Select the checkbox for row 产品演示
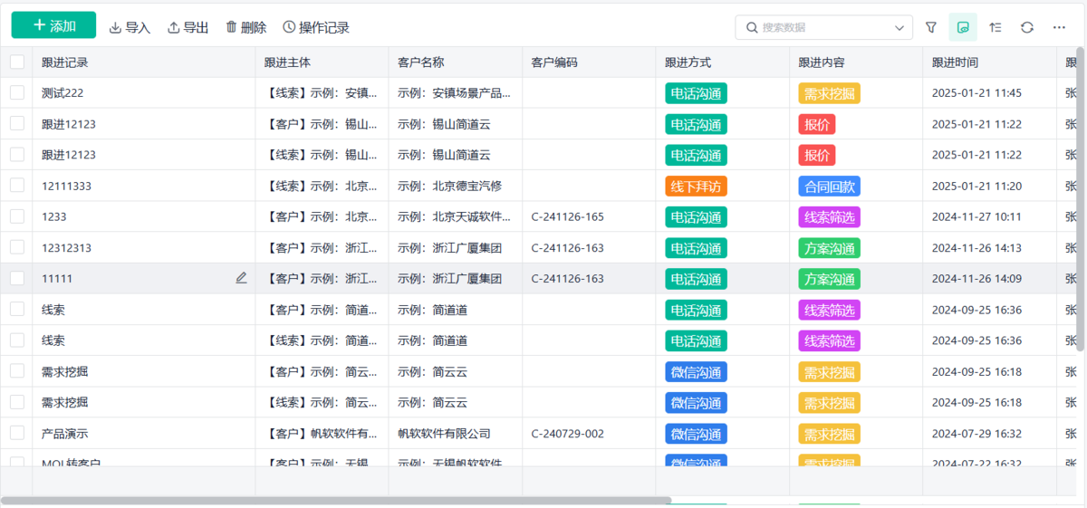1087x508 pixels. pos(17,433)
